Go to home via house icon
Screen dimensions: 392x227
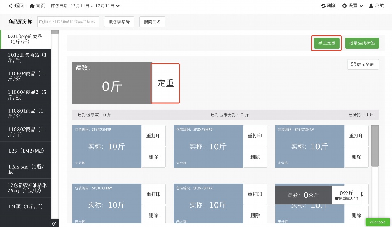32,6
